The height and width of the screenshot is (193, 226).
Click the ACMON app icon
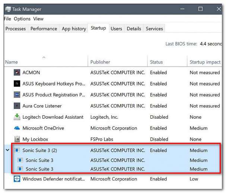pos(17,73)
